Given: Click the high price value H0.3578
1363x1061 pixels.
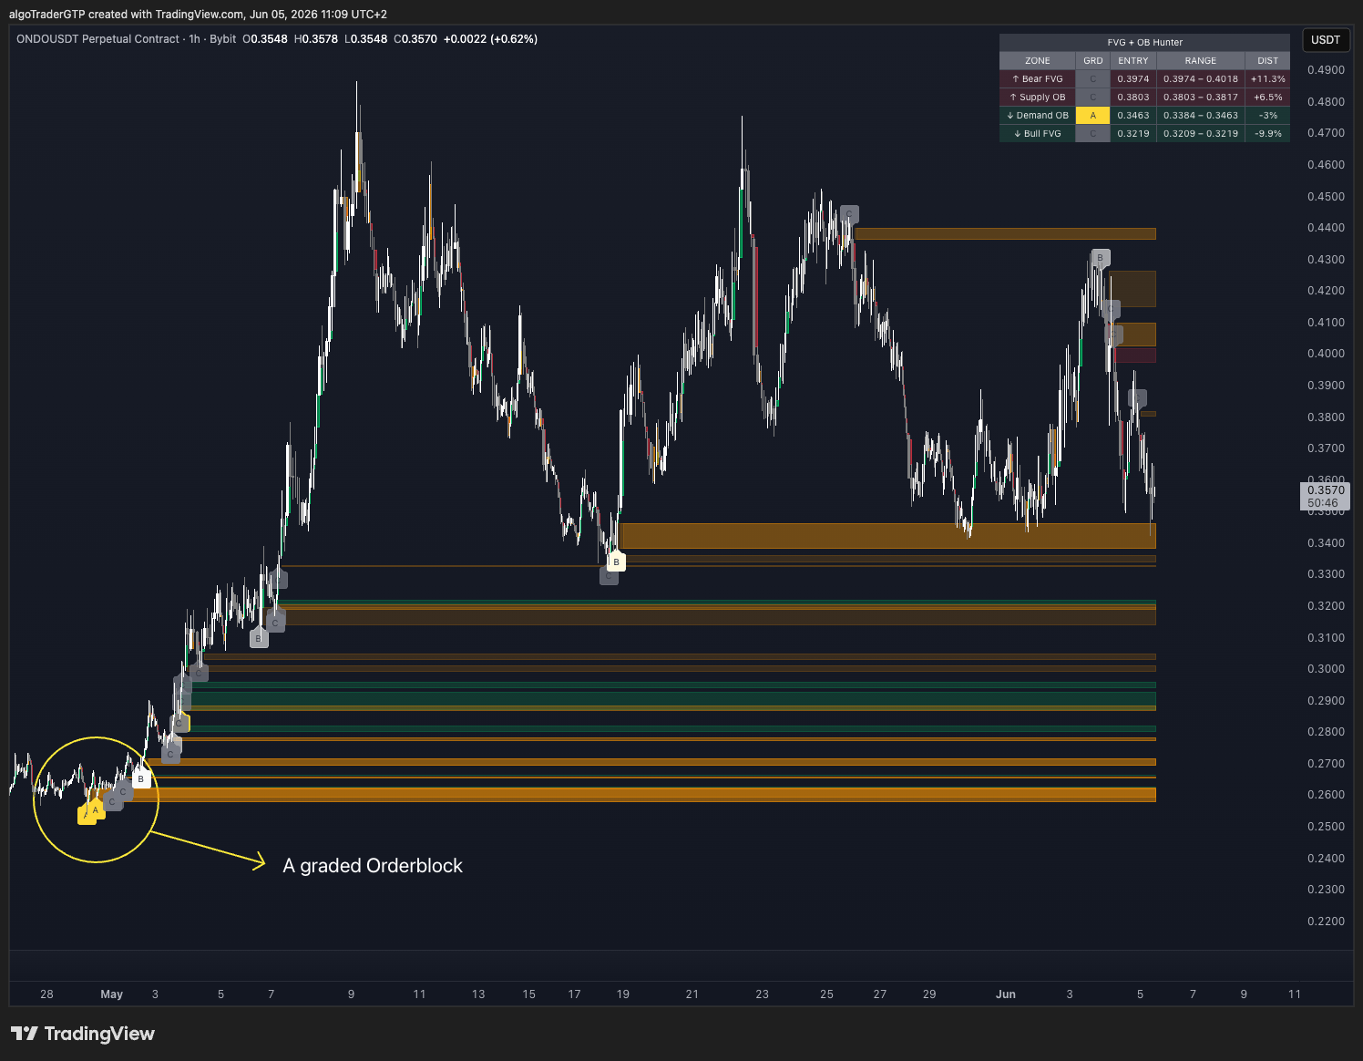Looking at the screenshot, I should pos(316,39).
